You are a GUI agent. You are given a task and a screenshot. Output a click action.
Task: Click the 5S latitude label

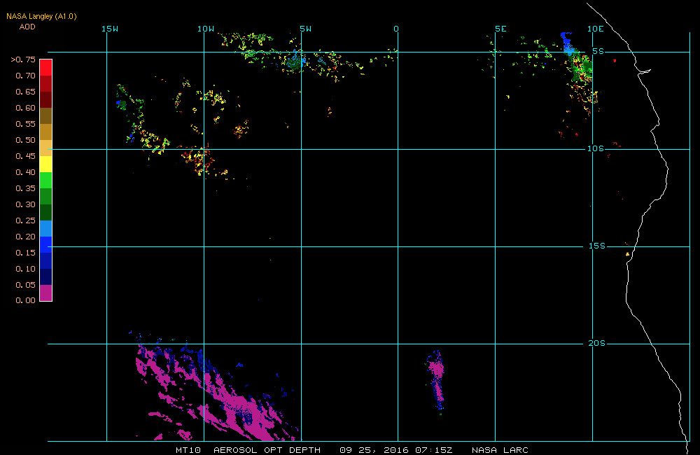[x=598, y=51]
